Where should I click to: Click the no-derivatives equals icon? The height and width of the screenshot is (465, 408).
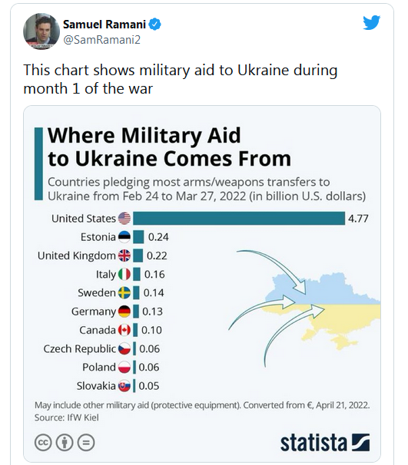click(86, 443)
